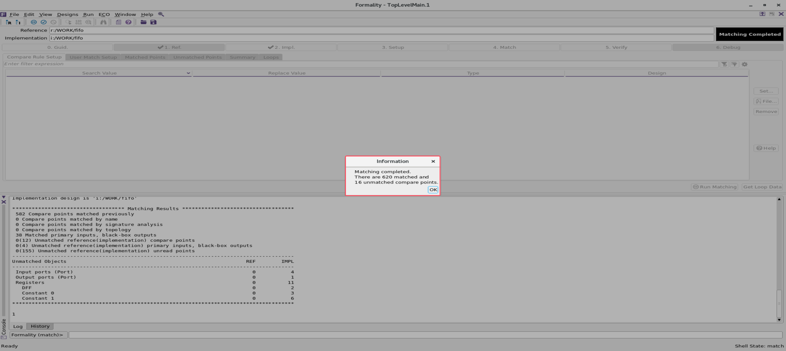The image size is (786, 351).
Task: Toggle the apply-filter funnel icon
Action: click(x=735, y=64)
